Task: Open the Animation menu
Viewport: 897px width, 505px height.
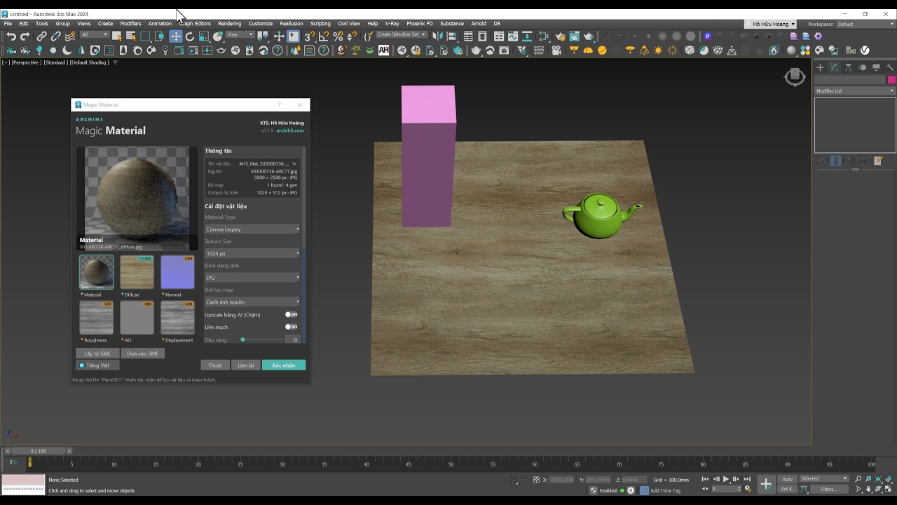Action: coord(160,24)
